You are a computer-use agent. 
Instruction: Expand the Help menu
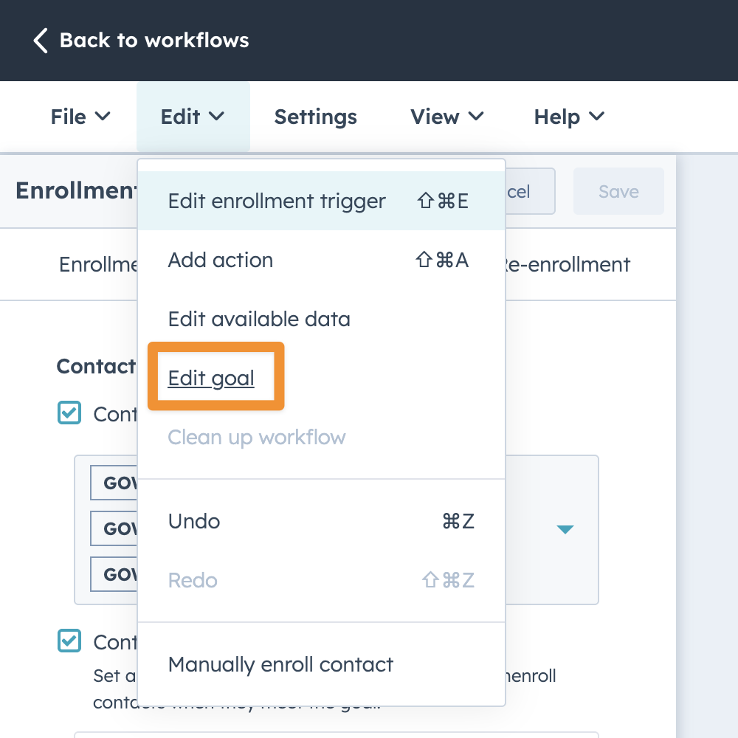tap(569, 117)
